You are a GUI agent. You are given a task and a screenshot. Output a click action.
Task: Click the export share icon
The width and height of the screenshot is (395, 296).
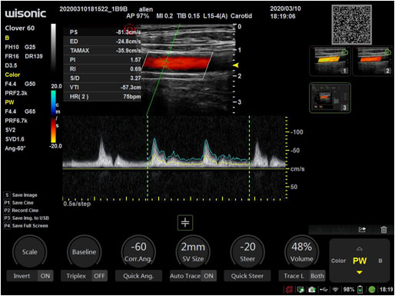[x=362, y=230]
